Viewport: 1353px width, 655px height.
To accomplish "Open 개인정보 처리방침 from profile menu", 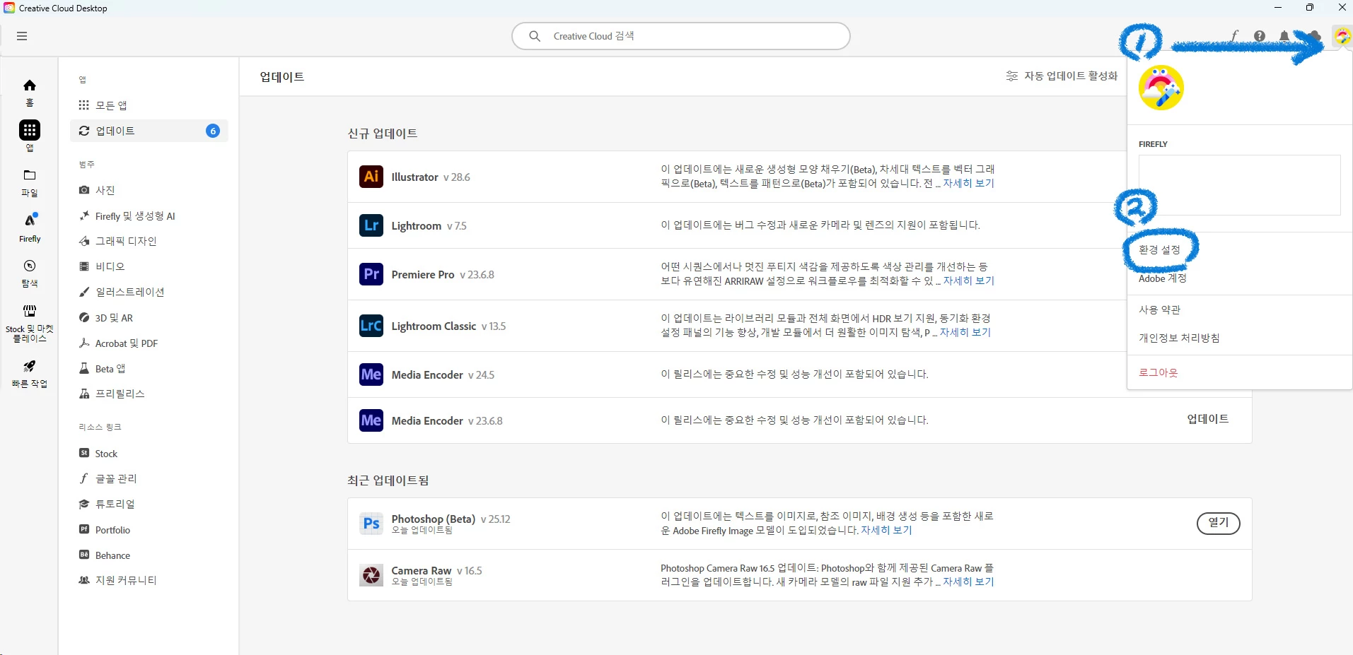I will pyautogui.click(x=1178, y=338).
